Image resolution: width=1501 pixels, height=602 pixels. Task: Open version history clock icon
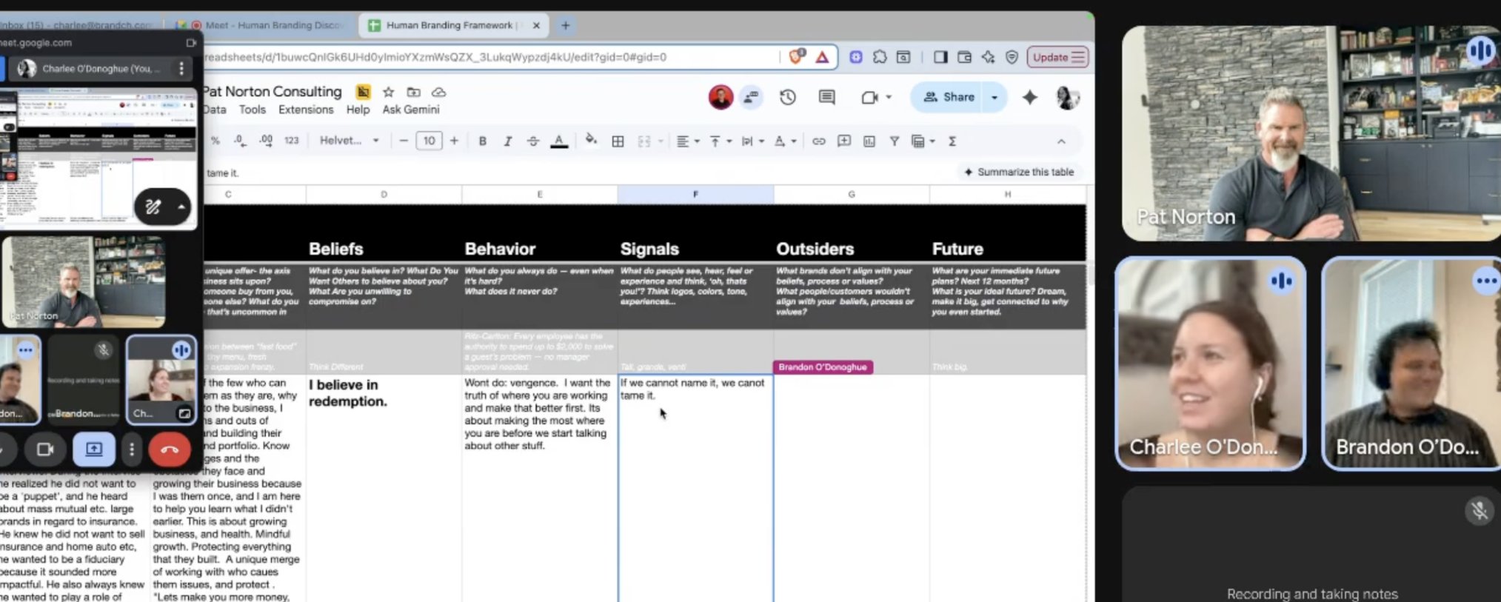click(787, 97)
